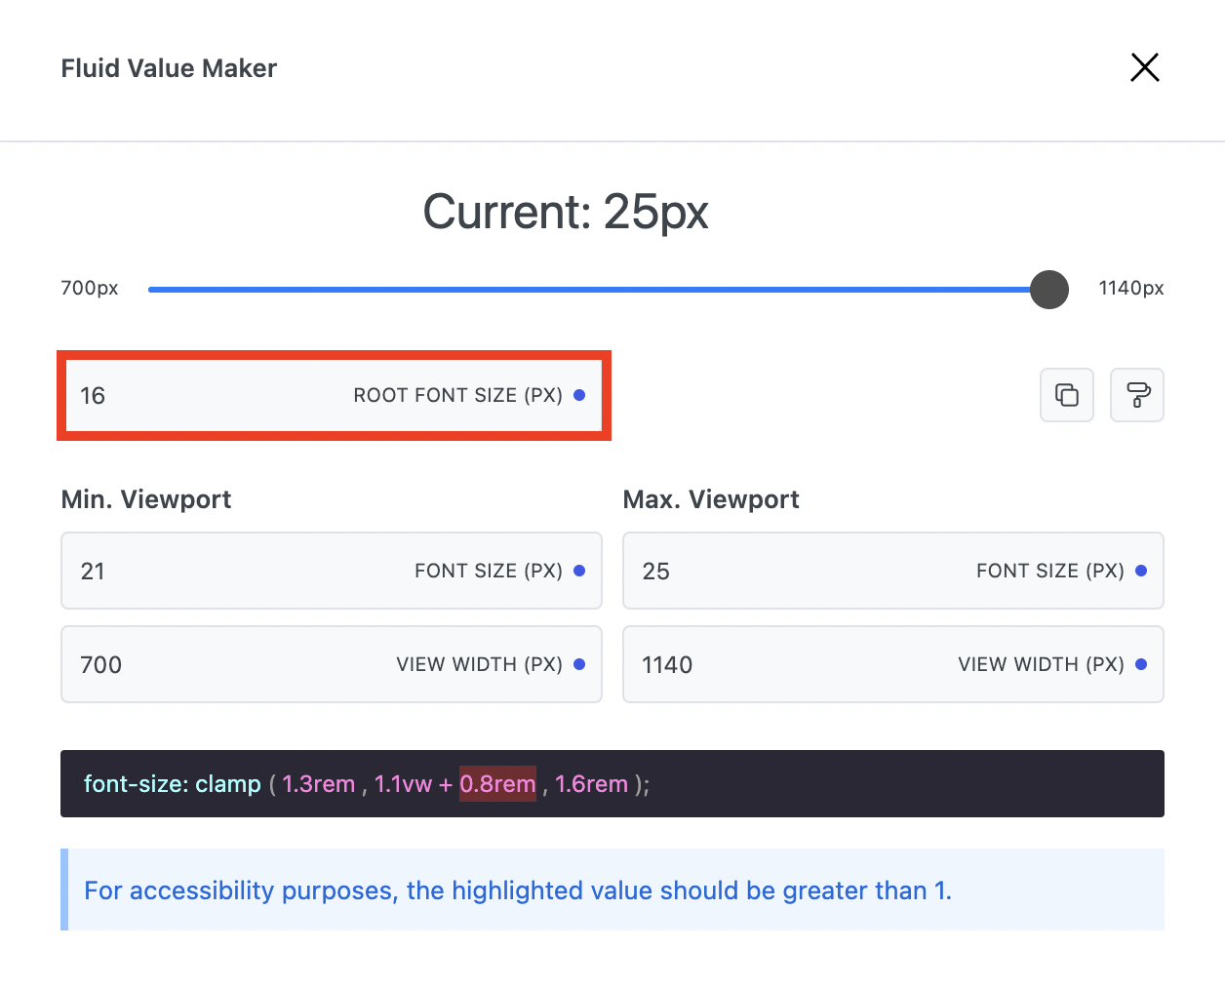Click the 1.6rem maximum value in the code
Screen dimensions: 1225x989
coord(591,784)
